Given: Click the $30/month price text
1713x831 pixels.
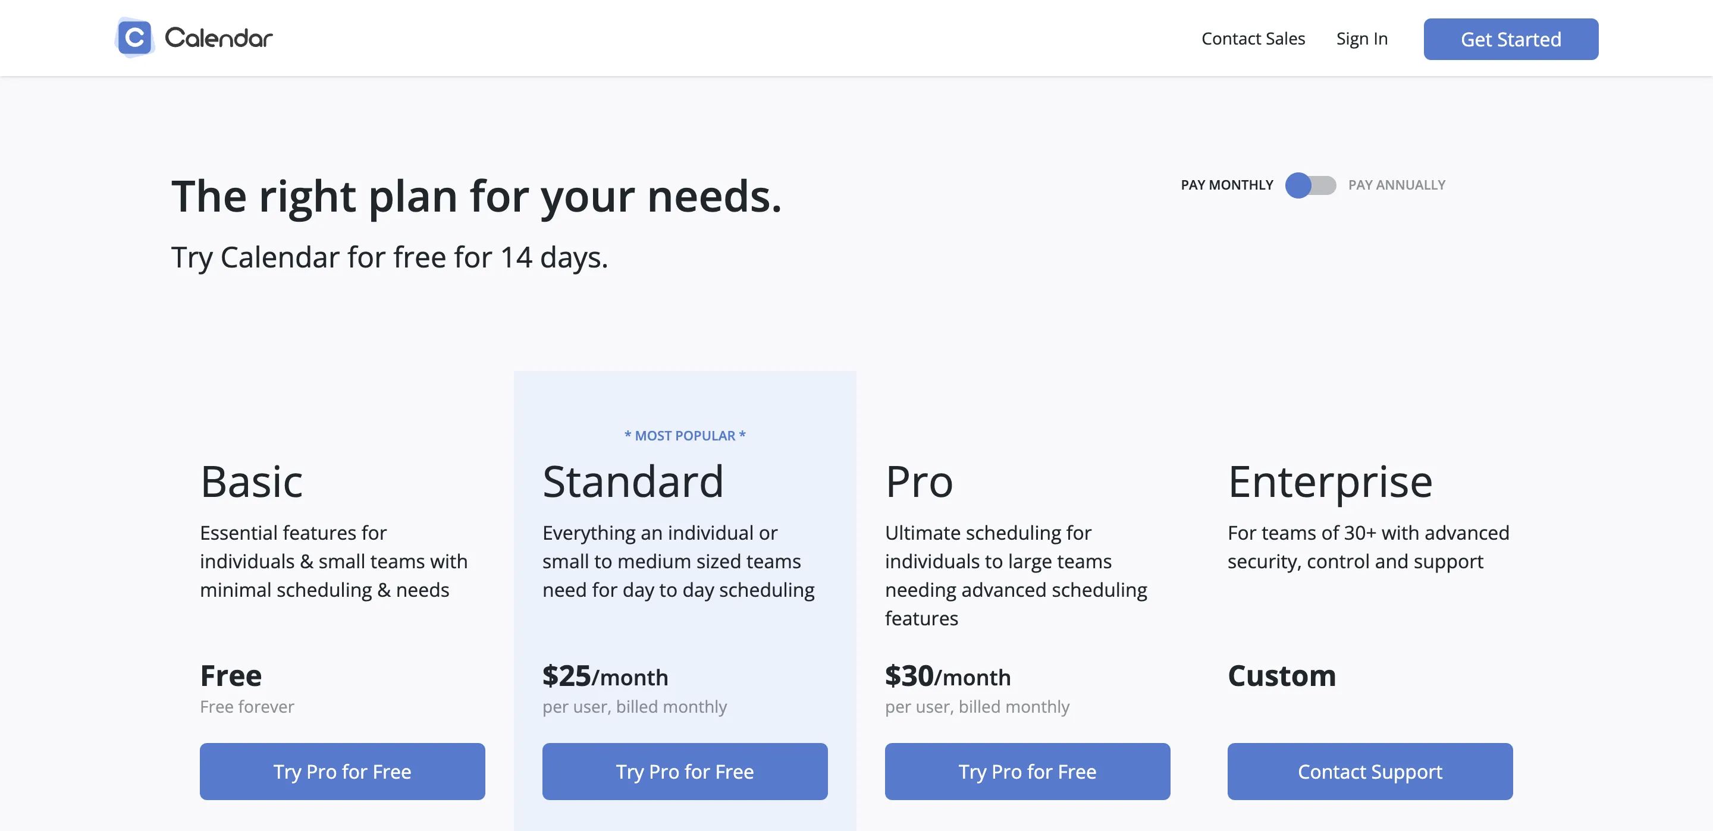Looking at the screenshot, I should click(948, 676).
